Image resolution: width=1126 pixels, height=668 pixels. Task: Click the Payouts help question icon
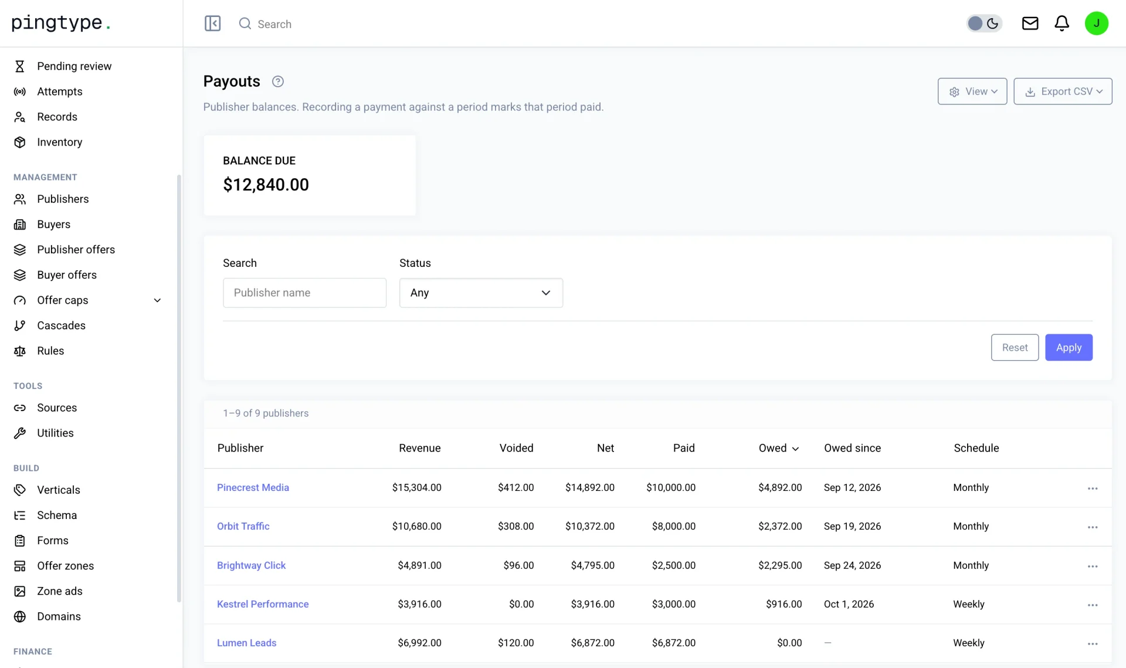(x=278, y=82)
